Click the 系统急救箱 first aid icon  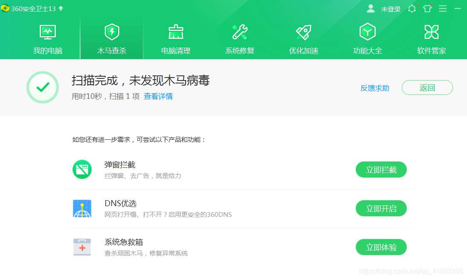coord(82,247)
